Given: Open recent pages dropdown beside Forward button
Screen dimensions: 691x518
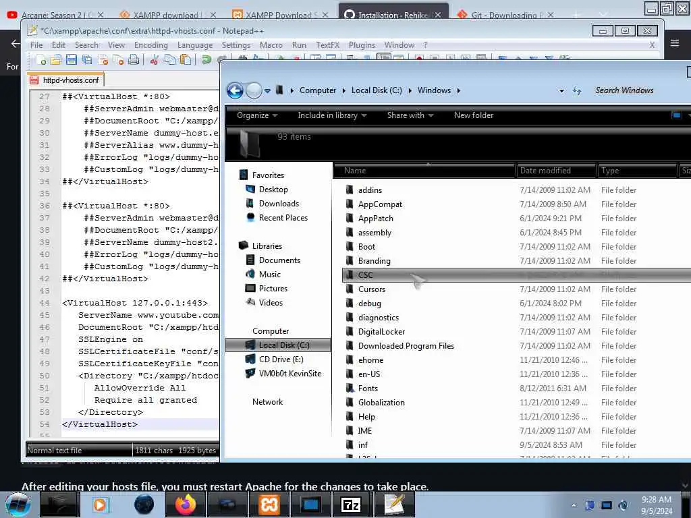Looking at the screenshot, I should click(267, 91).
